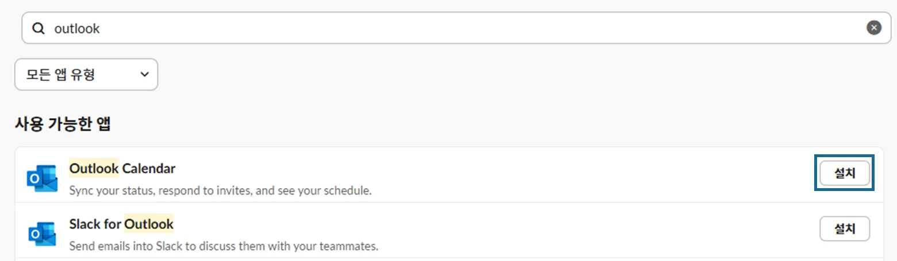This screenshot has width=897, height=261.
Task: Click the magnifying glass search icon
Action: click(x=38, y=28)
